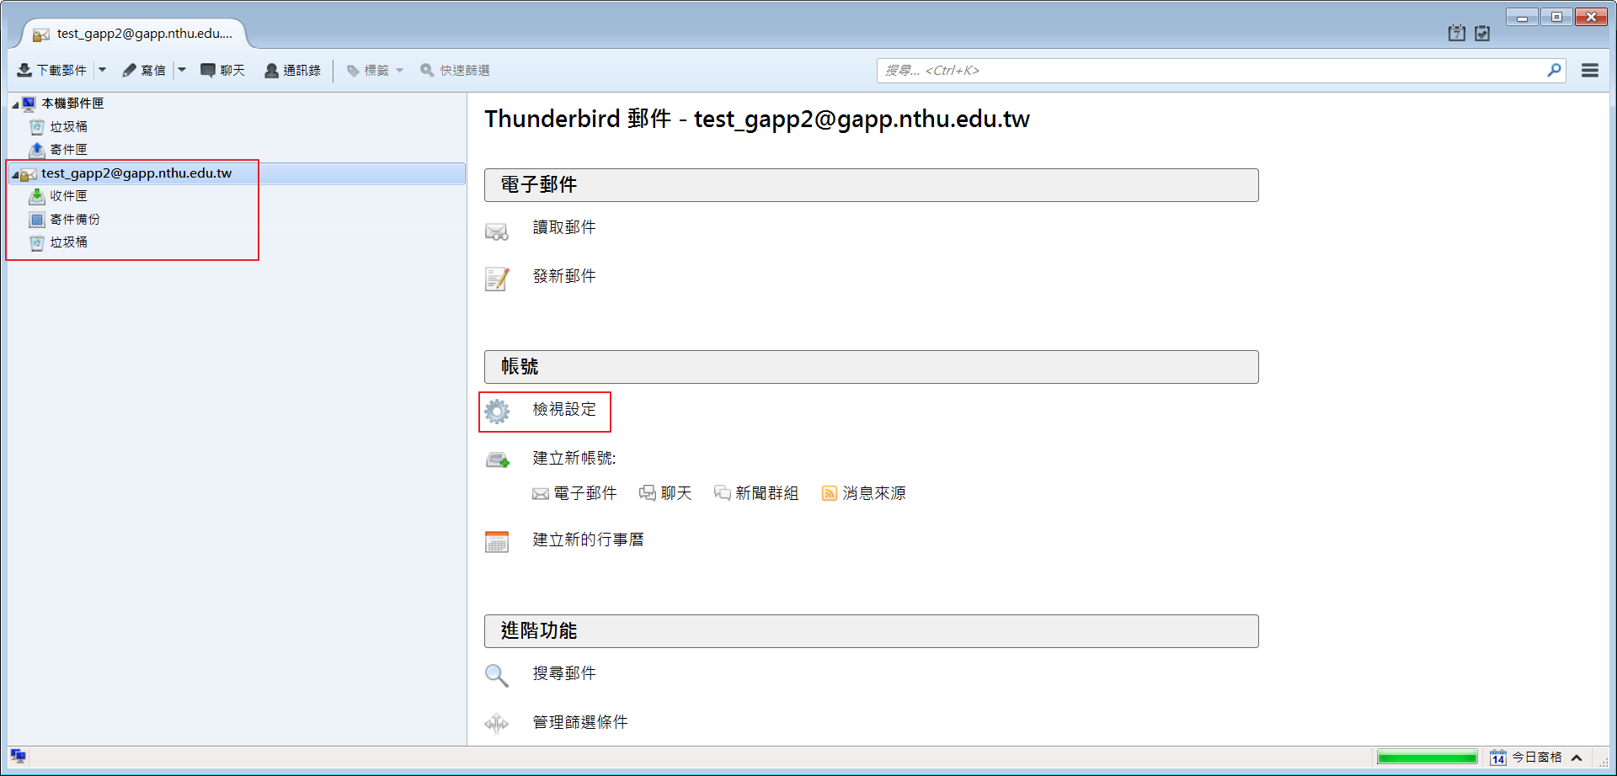Screen dimensions: 1617x776
Task: Switch to the test_gapp2 mail tab
Action: (x=135, y=34)
